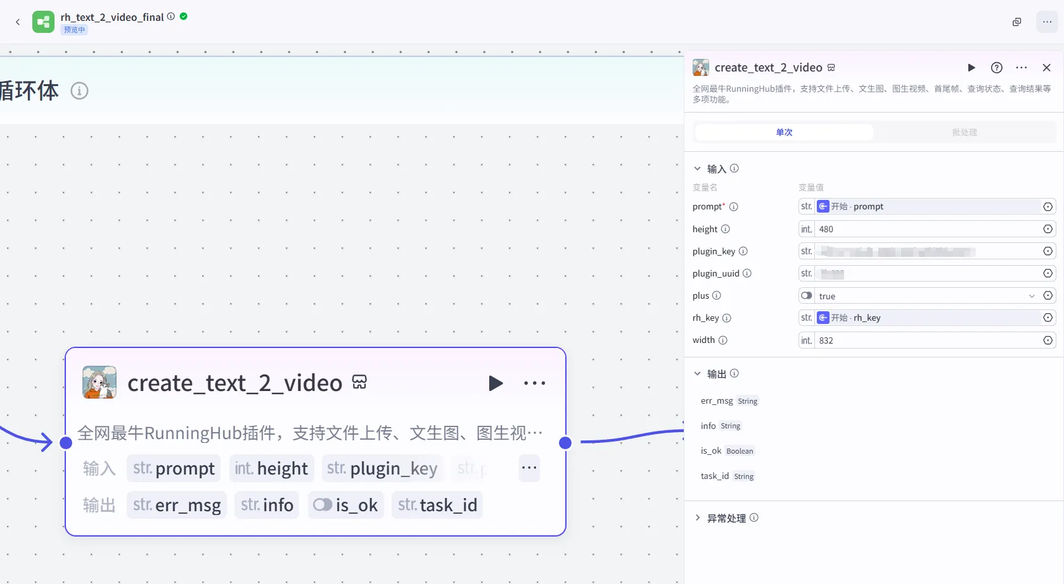Open variable picker for plugin_uuid row

pyautogui.click(x=1048, y=273)
